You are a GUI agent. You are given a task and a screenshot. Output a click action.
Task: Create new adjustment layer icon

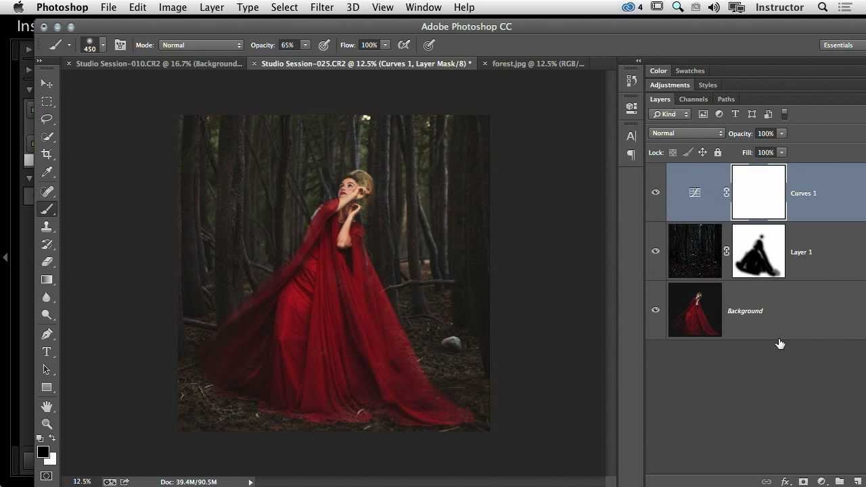821,482
